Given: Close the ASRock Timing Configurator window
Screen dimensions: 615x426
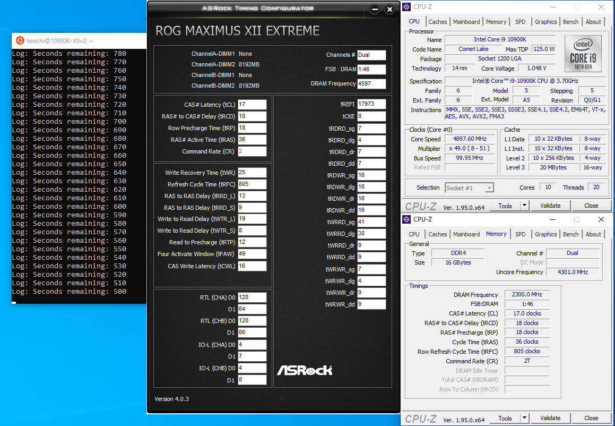Looking at the screenshot, I should pyautogui.click(x=389, y=10).
